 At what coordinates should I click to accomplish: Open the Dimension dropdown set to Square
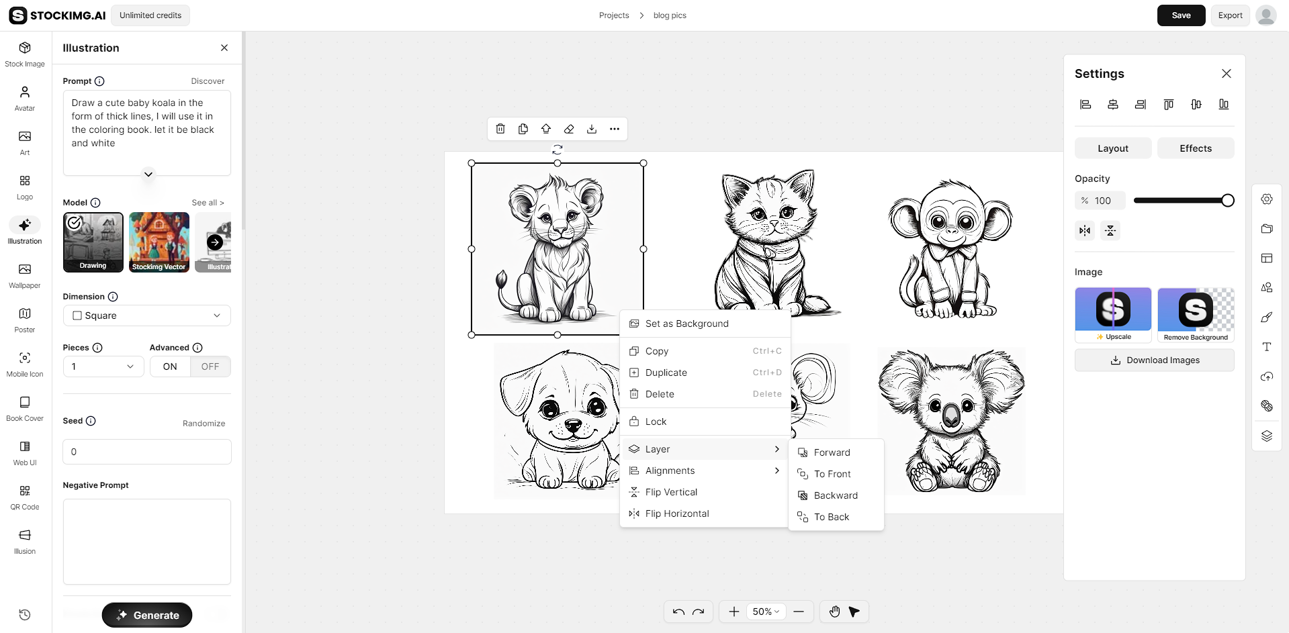(x=146, y=315)
